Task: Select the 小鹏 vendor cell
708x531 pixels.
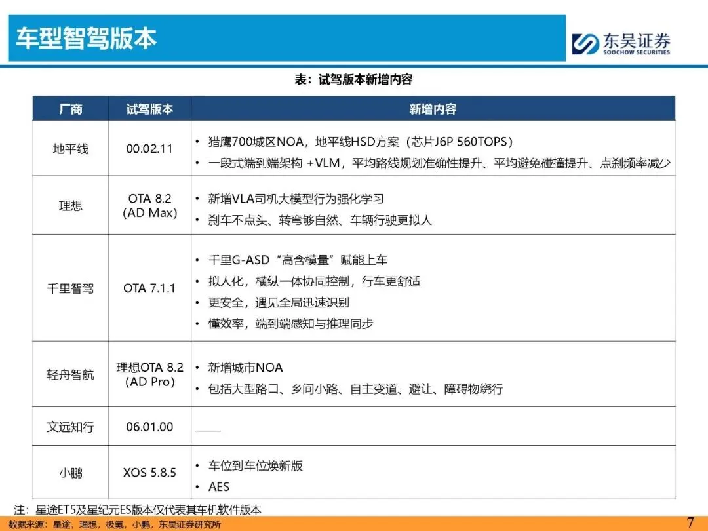Action: [x=70, y=473]
